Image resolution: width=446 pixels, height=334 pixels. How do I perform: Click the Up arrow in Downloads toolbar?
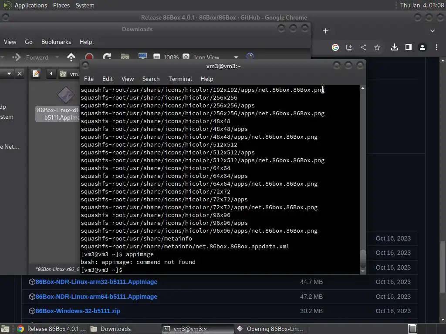(x=71, y=57)
